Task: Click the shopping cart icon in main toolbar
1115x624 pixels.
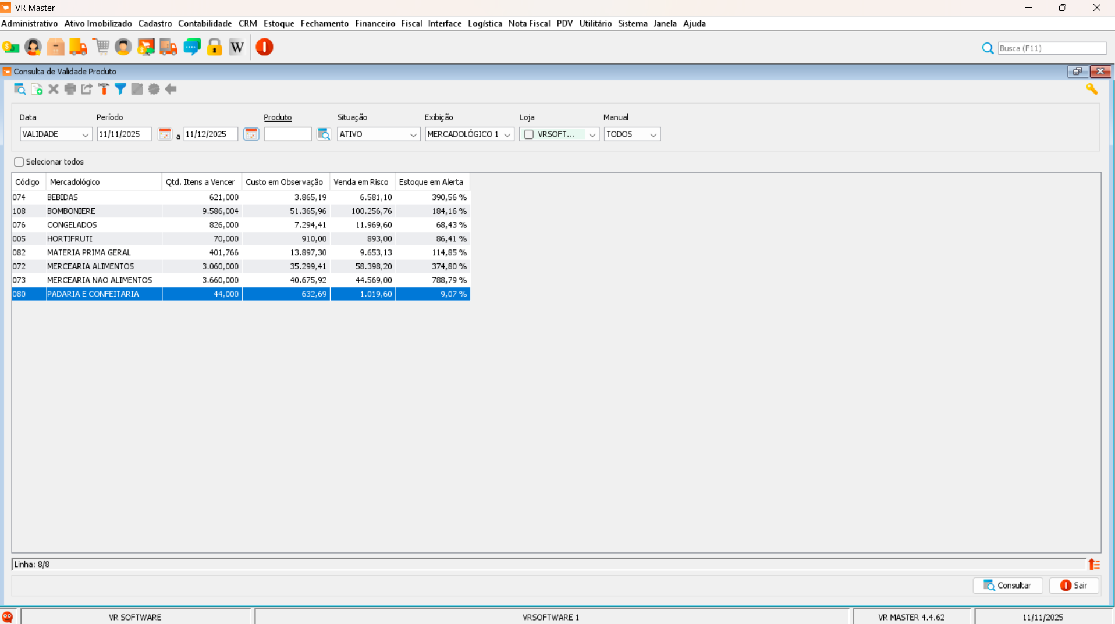Action: pos(101,47)
